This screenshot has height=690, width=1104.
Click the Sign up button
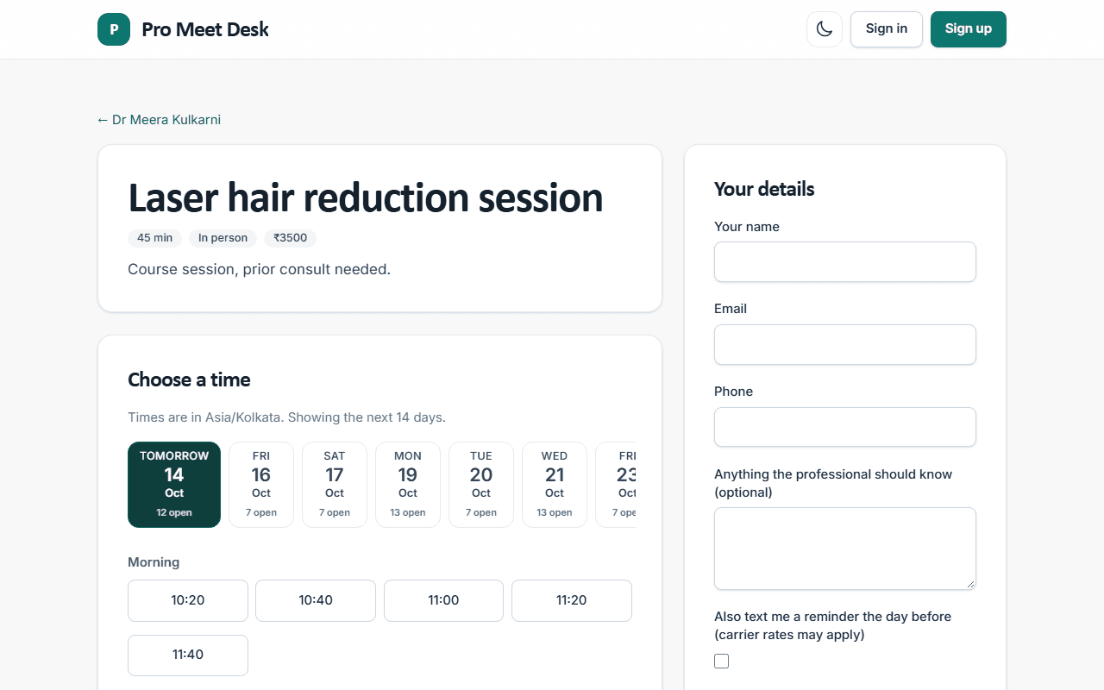969,29
